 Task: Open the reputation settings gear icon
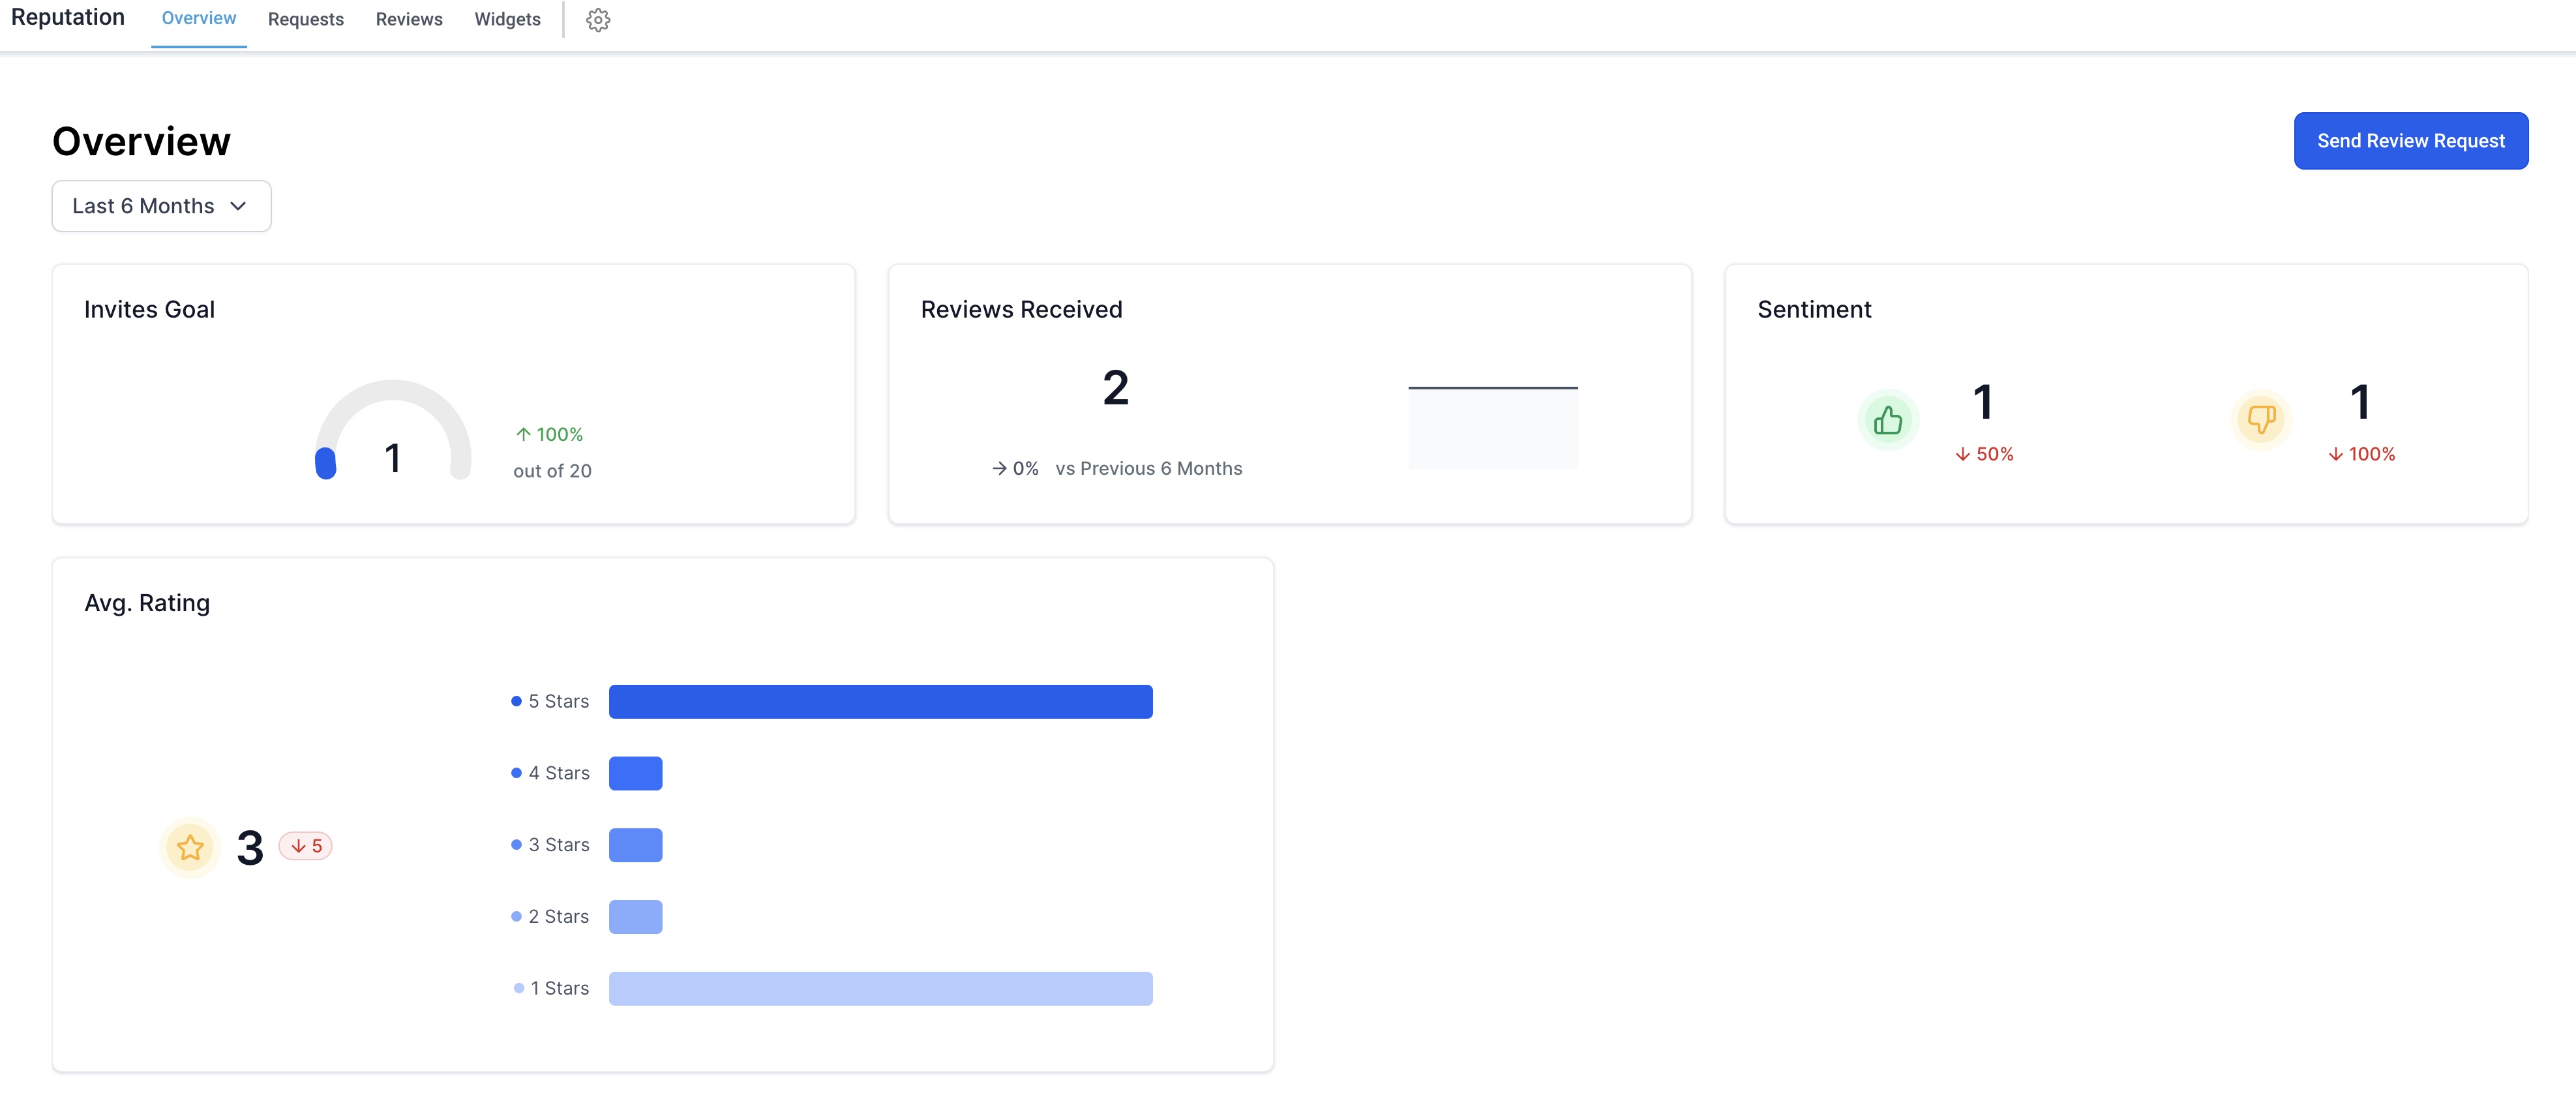click(598, 20)
